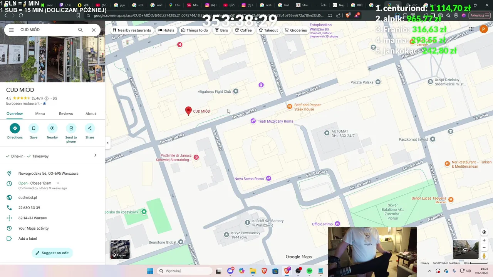Click Kościół św. Barbary marker
493x277 pixels.
click(248, 222)
